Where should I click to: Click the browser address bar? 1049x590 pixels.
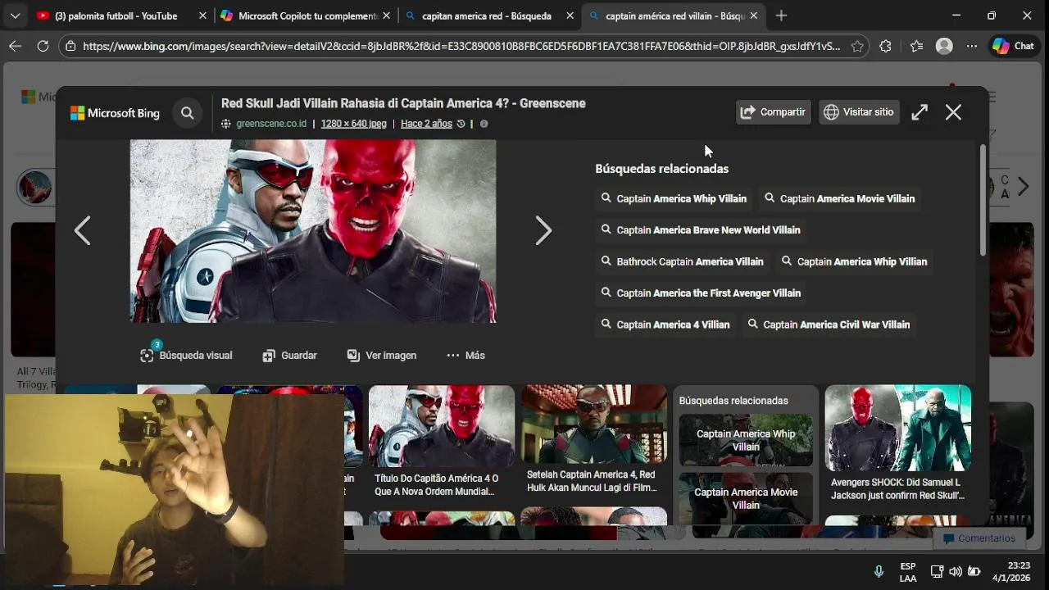point(461,46)
